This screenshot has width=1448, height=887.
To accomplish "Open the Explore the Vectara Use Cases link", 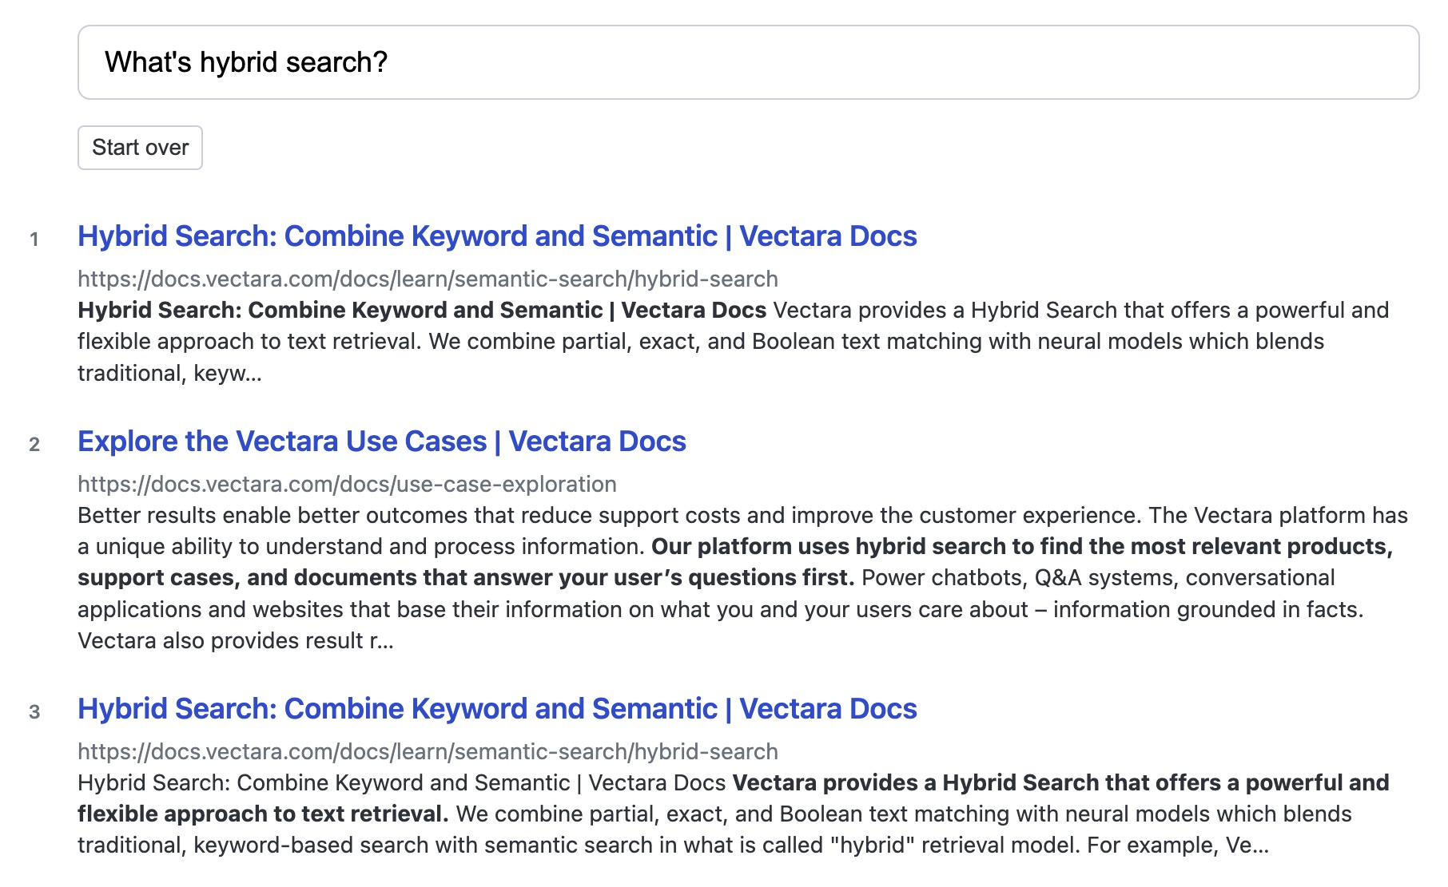I will click(x=381, y=442).
